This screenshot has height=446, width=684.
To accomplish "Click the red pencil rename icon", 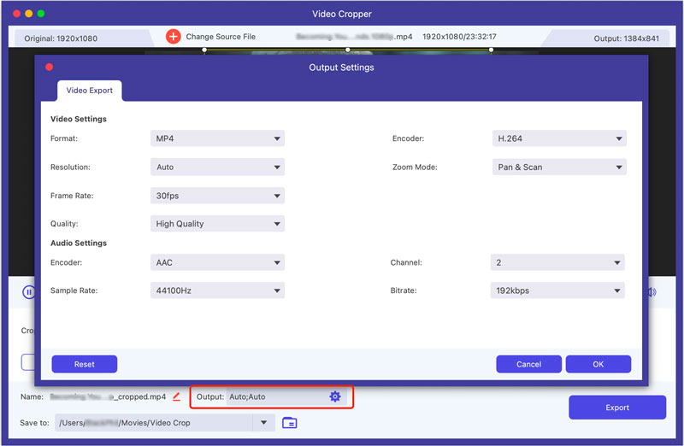I will pos(176,396).
